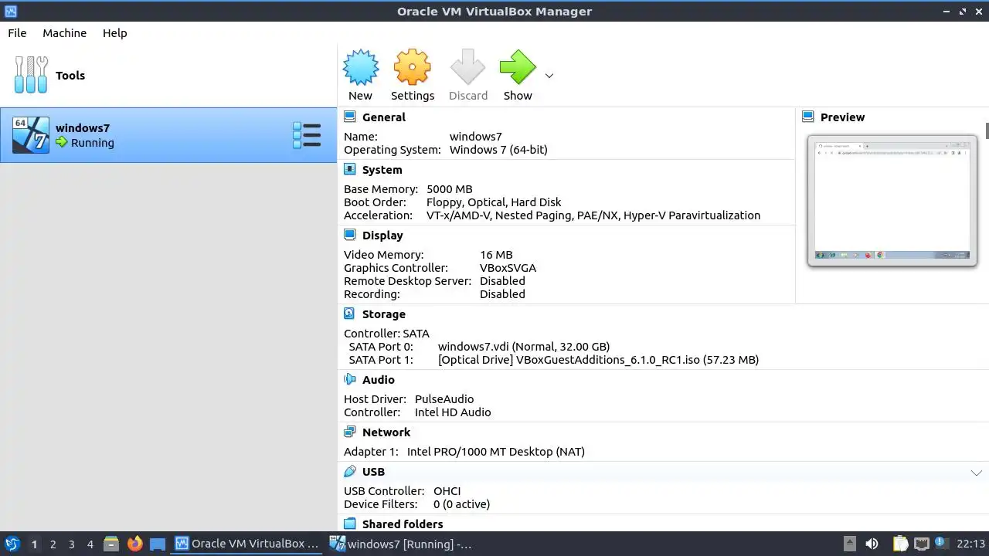
Task: Click the 'windows7.vdi (Normal, 32.00 GB)' text
Action: click(524, 347)
